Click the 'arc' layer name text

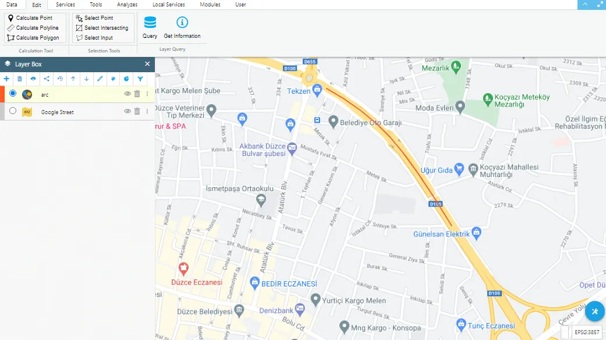[x=45, y=95]
